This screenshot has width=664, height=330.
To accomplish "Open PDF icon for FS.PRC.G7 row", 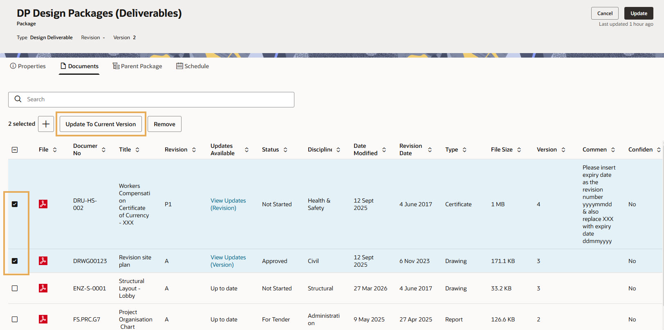I will pyautogui.click(x=43, y=319).
